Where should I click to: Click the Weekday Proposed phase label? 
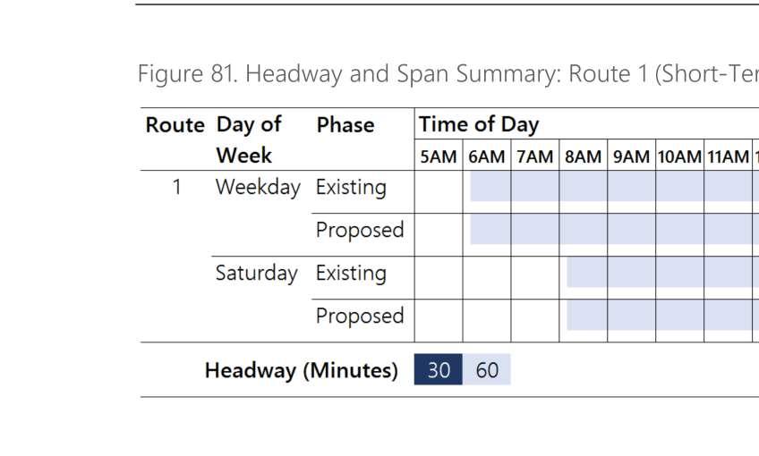click(x=360, y=230)
